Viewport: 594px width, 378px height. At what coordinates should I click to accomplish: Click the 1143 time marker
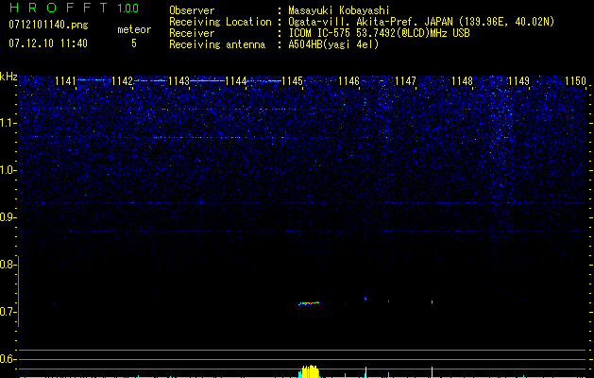coord(178,81)
